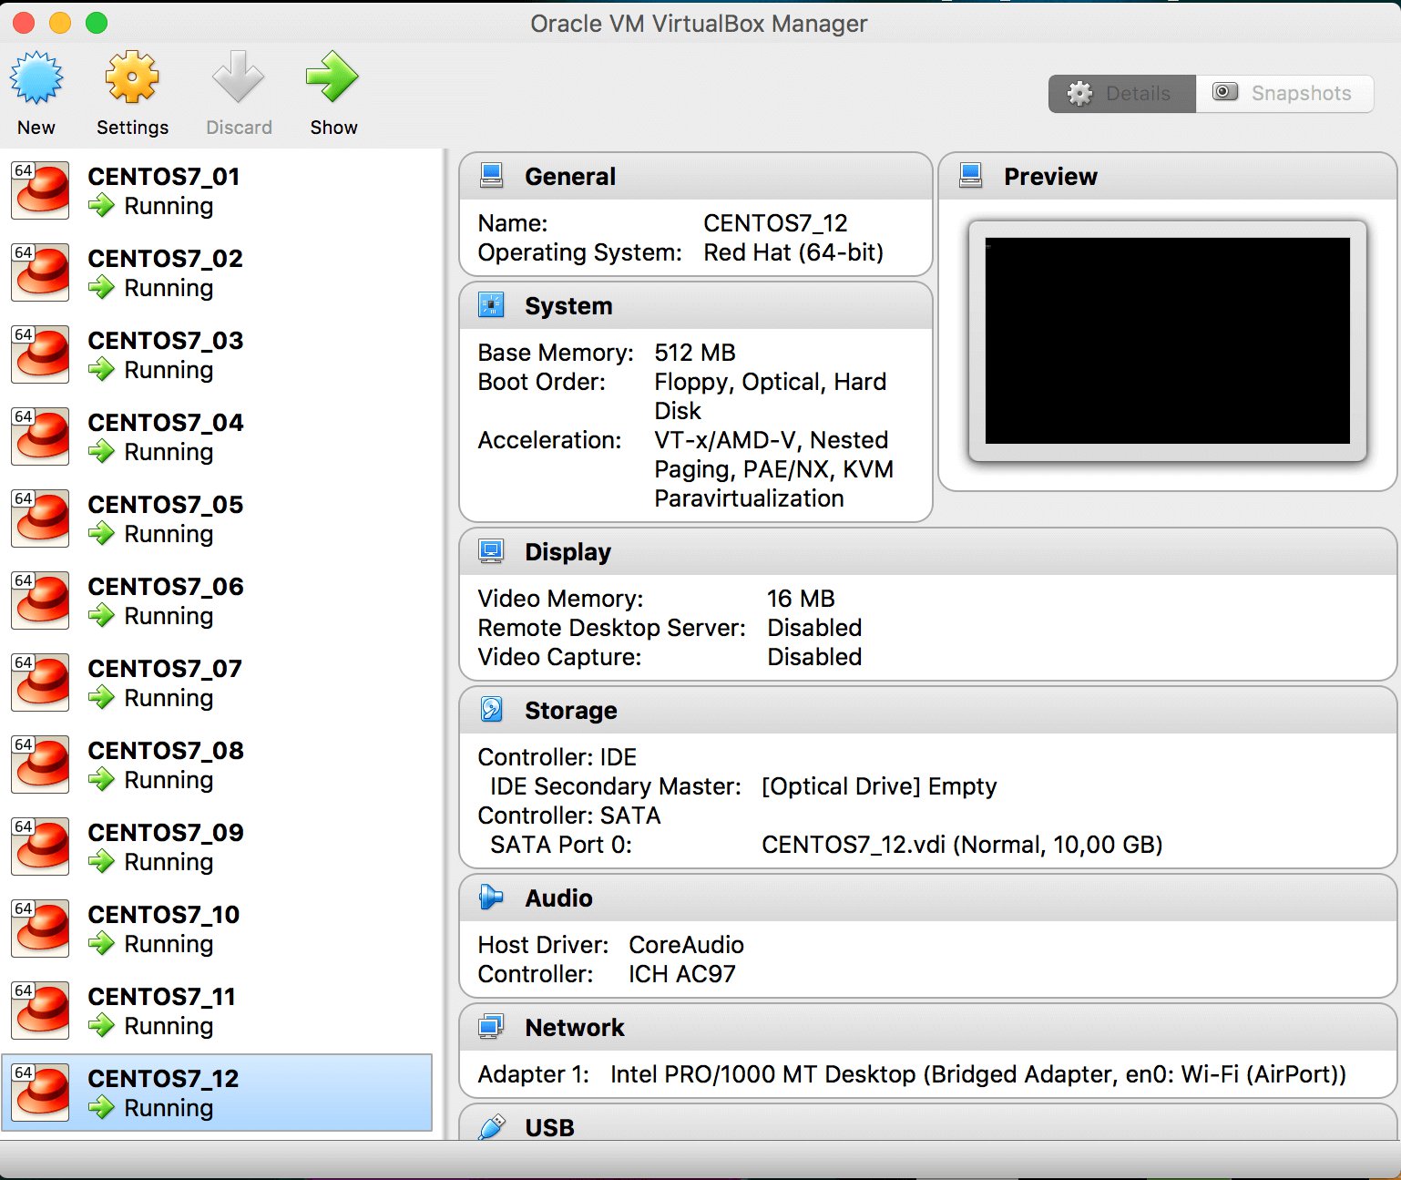The image size is (1401, 1180).
Task: Select CENTOS7_10 in the VM list
Action: 217,929
